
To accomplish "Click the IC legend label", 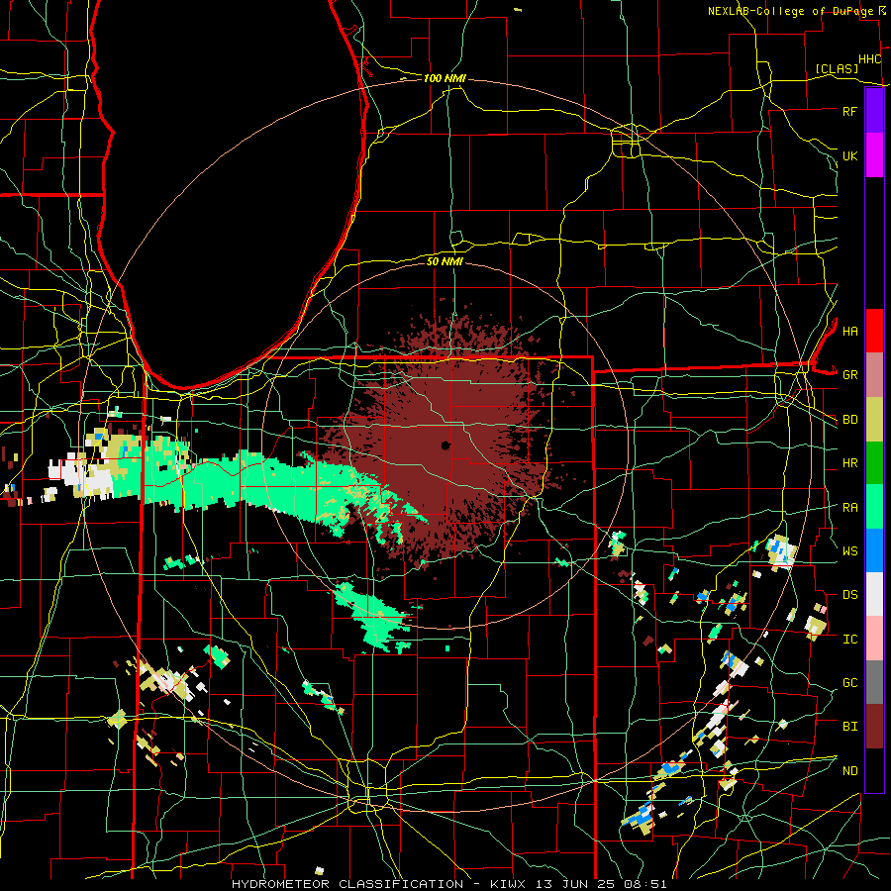I will (849, 640).
